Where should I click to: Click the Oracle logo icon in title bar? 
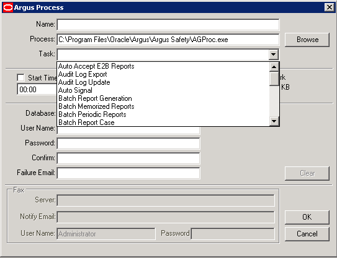tap(8, 7)
